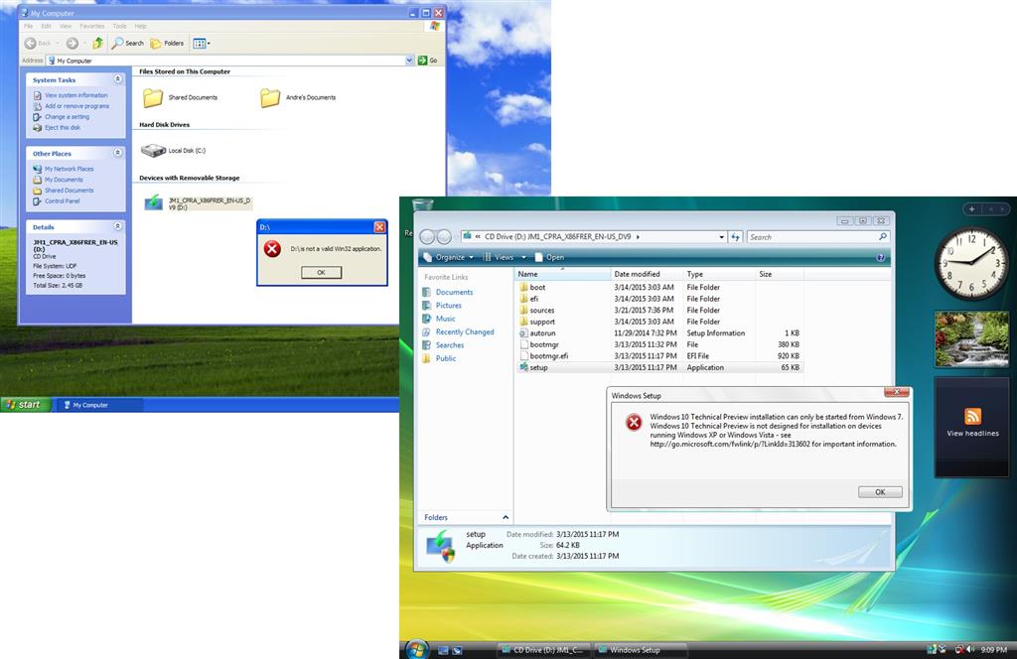Viewport: 1017px width, 659px height.
Task: Expand the Vista address bar history dropdown
Action: coord(721,237)
